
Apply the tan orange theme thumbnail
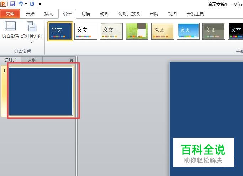pos(163,31)
